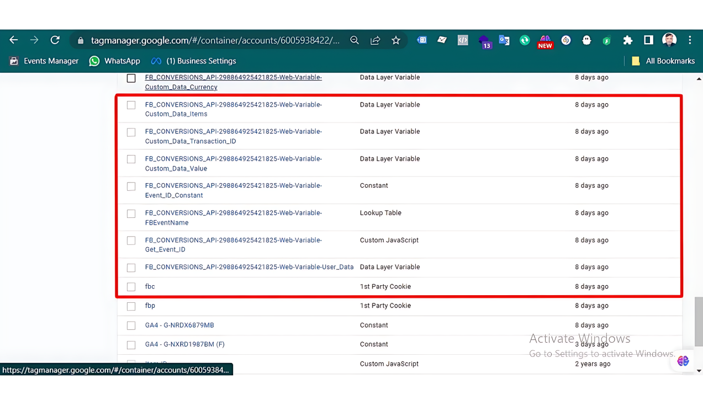Open the white slanted tag extension icon

pyautogui.click(x=442, y=40)
